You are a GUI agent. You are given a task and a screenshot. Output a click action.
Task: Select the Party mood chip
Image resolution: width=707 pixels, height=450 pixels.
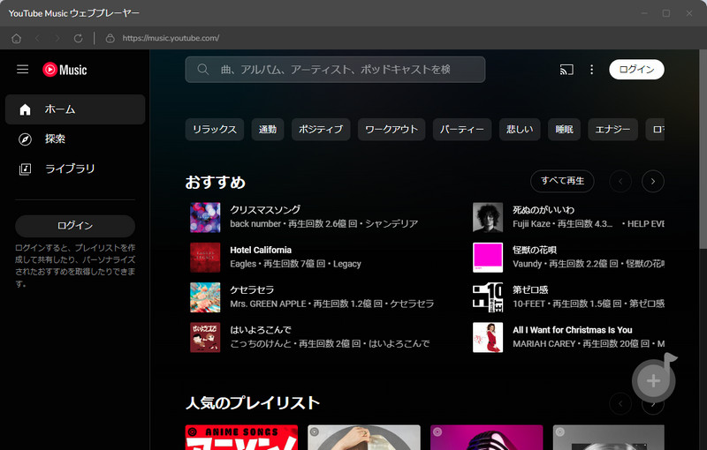pos(461,130)
